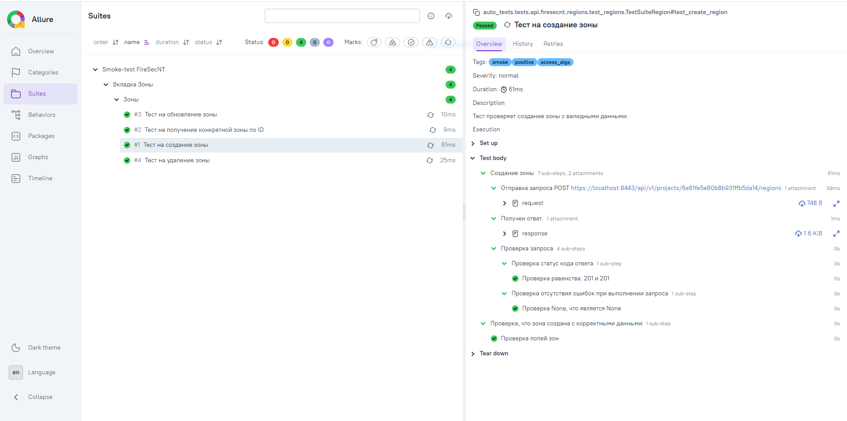Download the request attachment 748 B
The image size is (847, 421).
[x=810, y=203]
